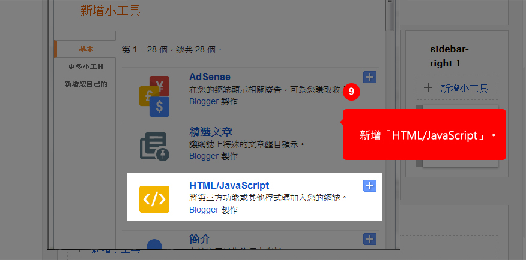
Task: Click the text 第 1 – 28 個，總共 28 個。
Action: 172,50
